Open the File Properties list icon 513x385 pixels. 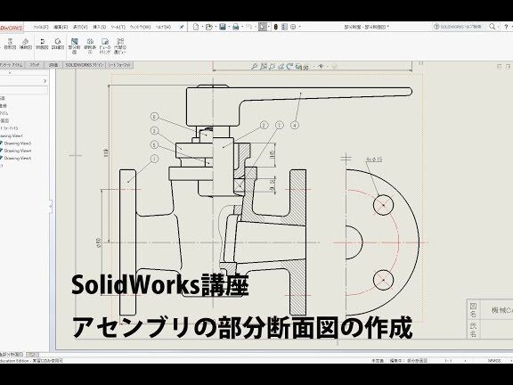[x=284, y=27]
